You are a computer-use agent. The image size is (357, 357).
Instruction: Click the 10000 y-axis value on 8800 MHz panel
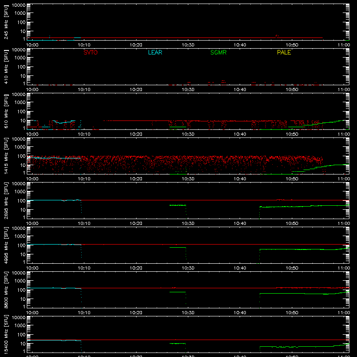point(19,273)
